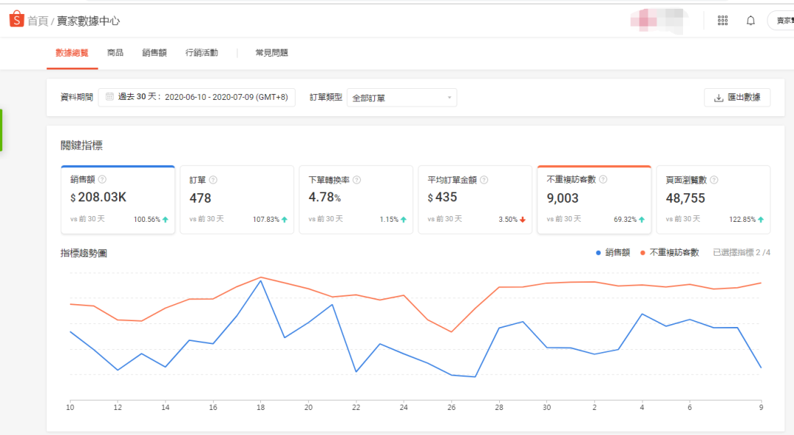The width and height of the screenshot is (794, 435).
Task: Click the green up arrow beside 69.32%
Action: 642,219
